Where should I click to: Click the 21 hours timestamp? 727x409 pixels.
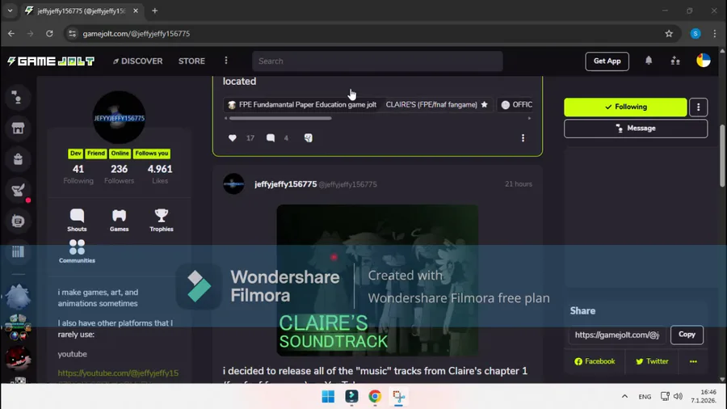(519, 184)
